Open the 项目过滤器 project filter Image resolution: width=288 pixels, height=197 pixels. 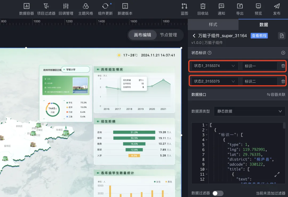[x=46, y=9]
